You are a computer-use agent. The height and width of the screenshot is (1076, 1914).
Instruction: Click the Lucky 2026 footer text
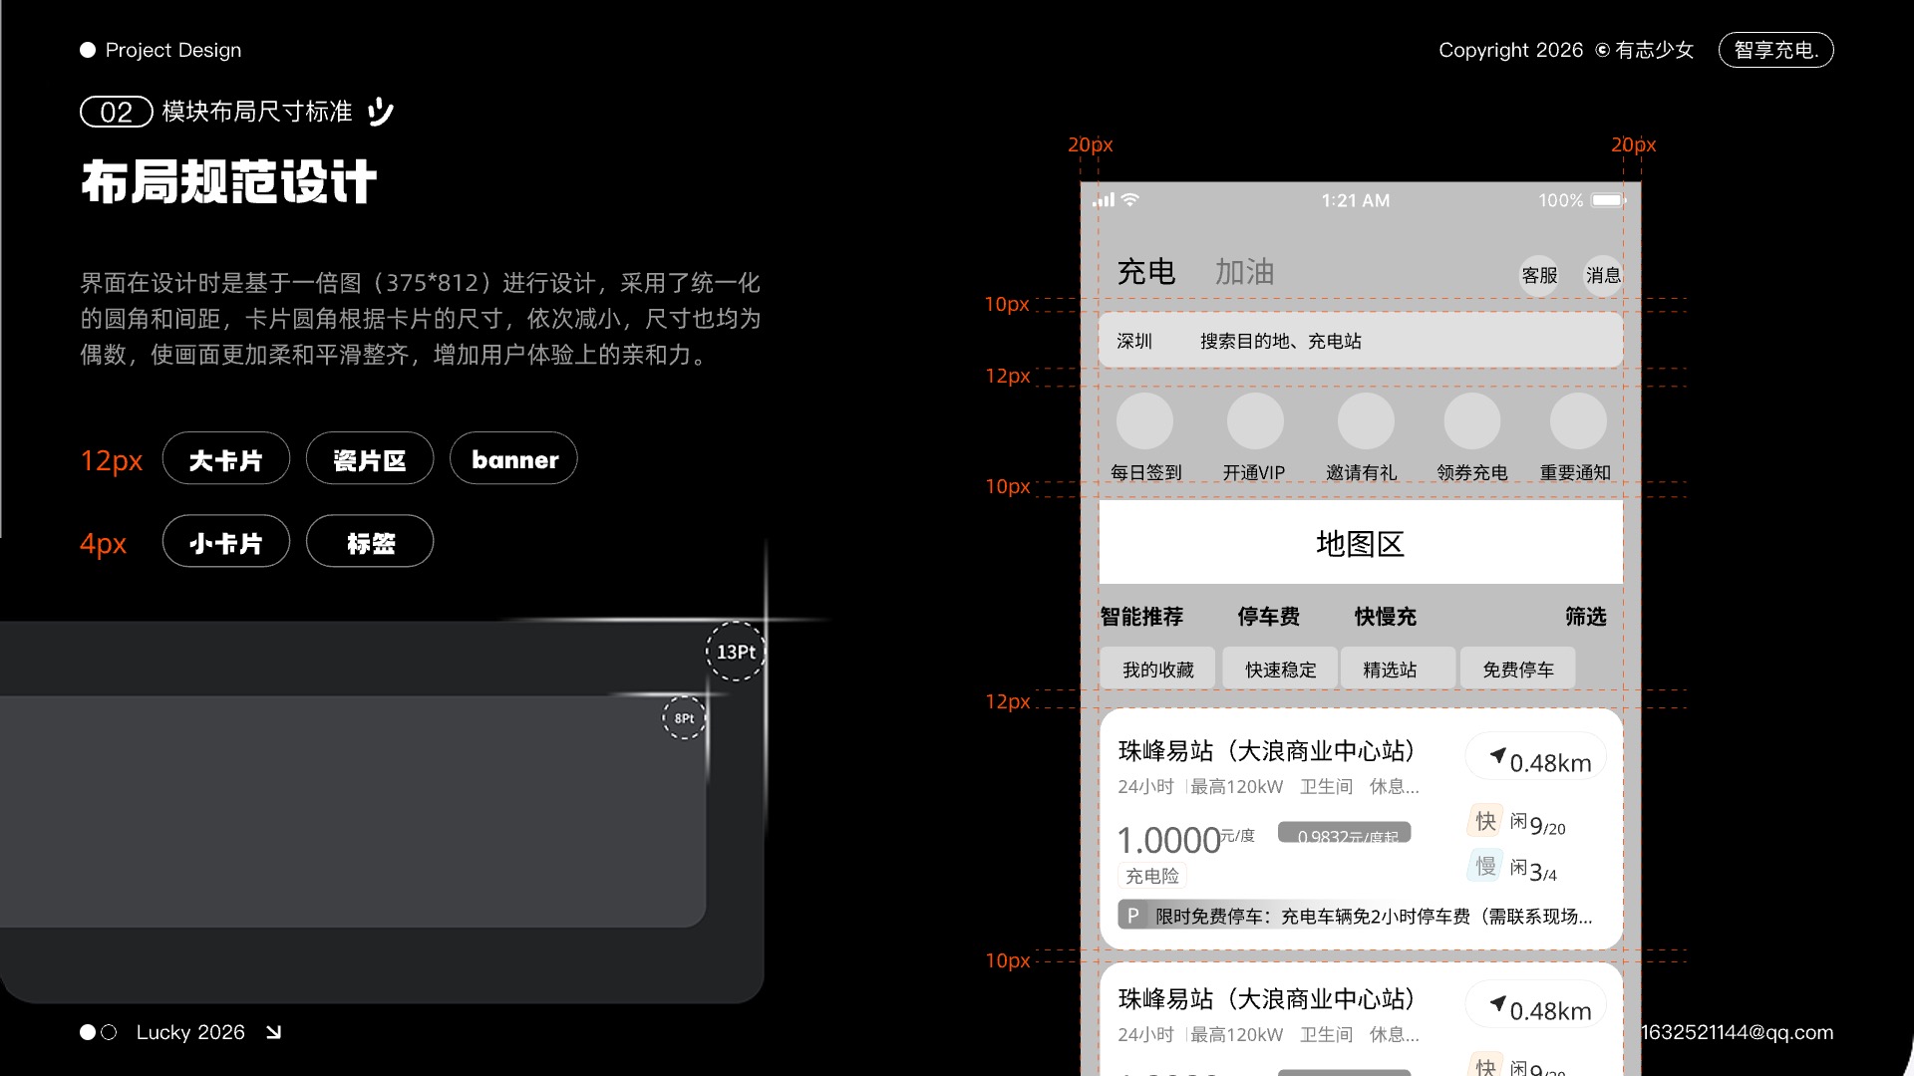pyautogui.click(x=190, y=1032)
